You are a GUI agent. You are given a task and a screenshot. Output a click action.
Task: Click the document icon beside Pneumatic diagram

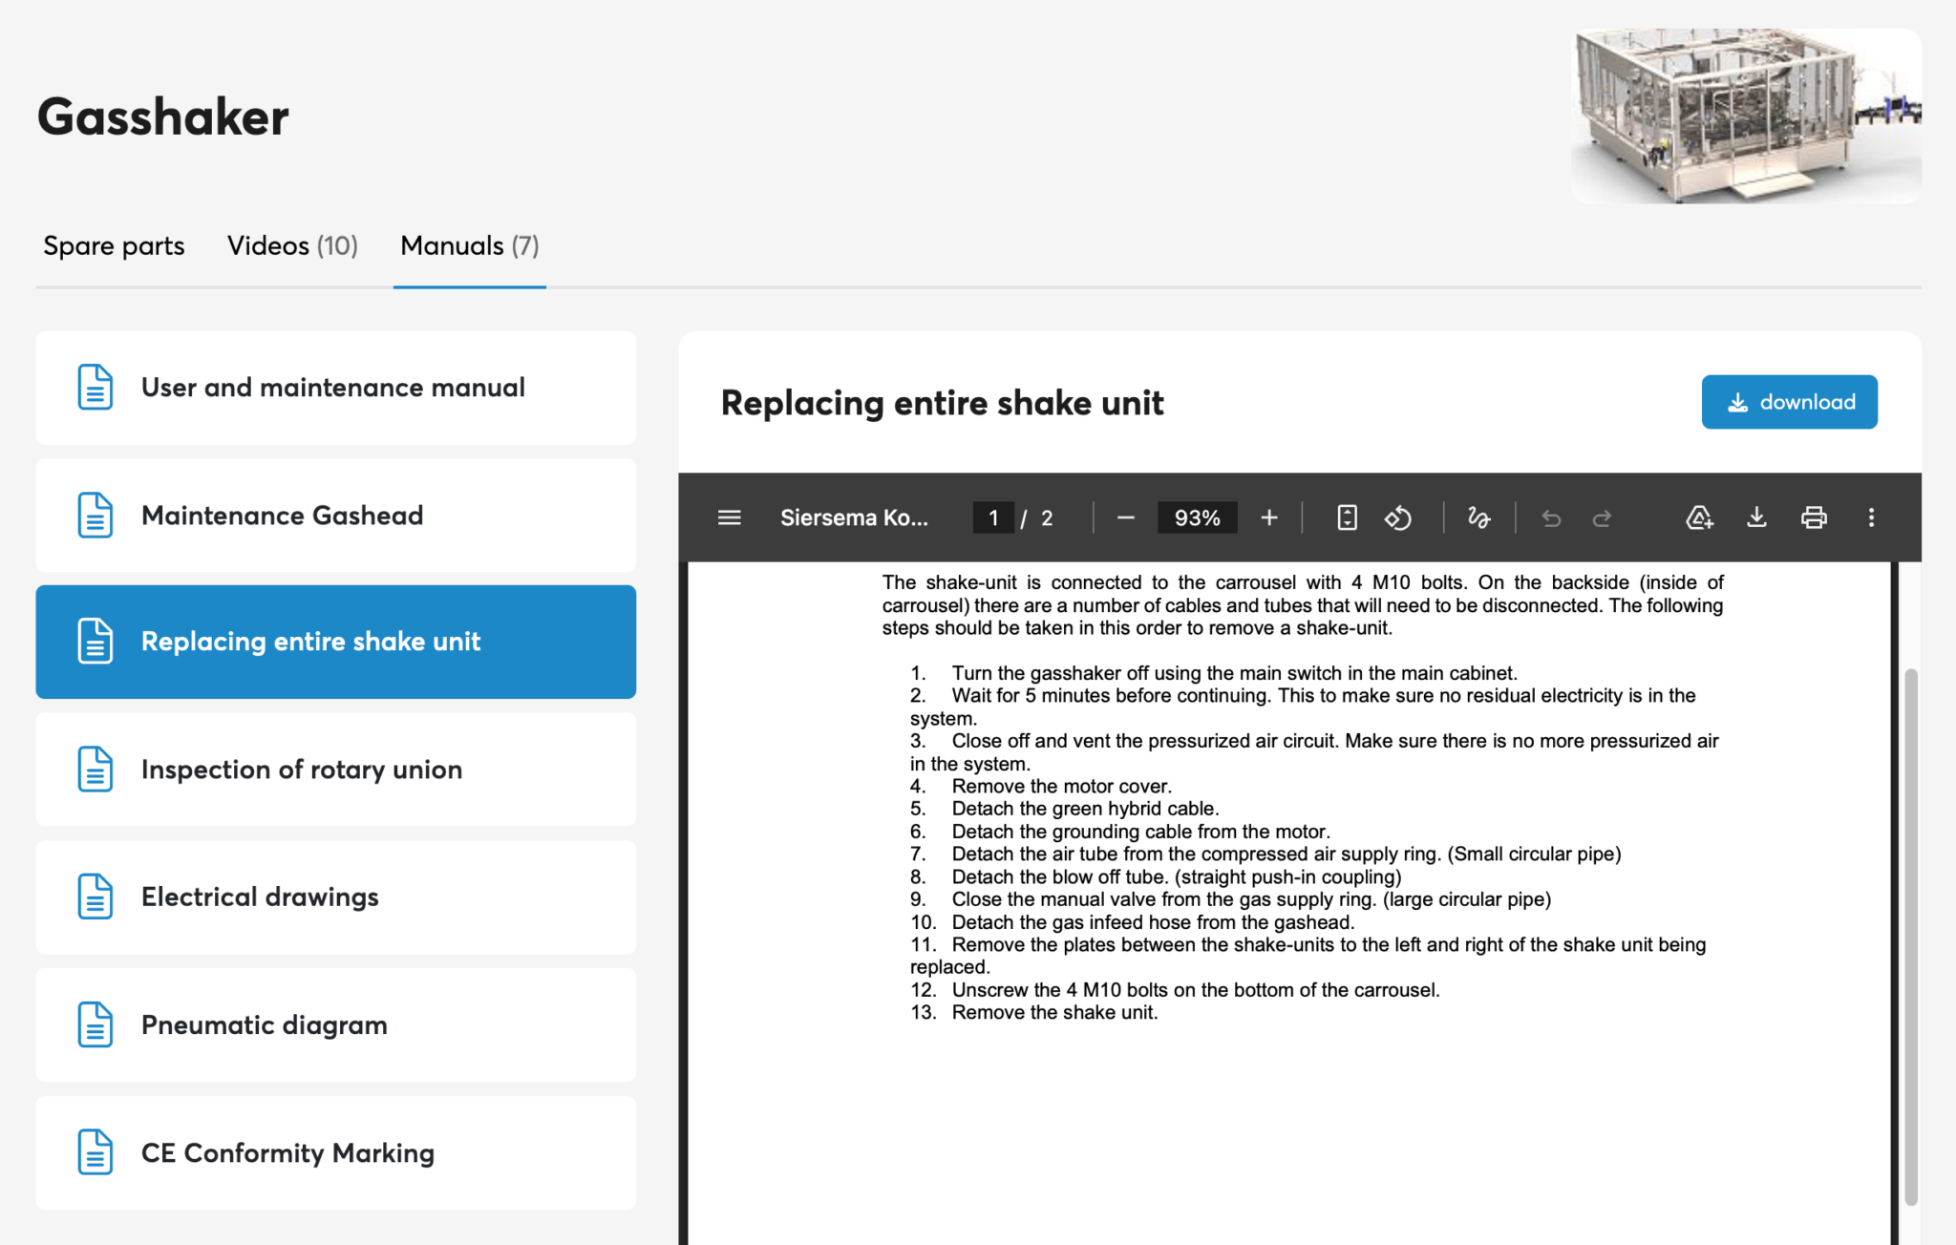click(95, 1024)
